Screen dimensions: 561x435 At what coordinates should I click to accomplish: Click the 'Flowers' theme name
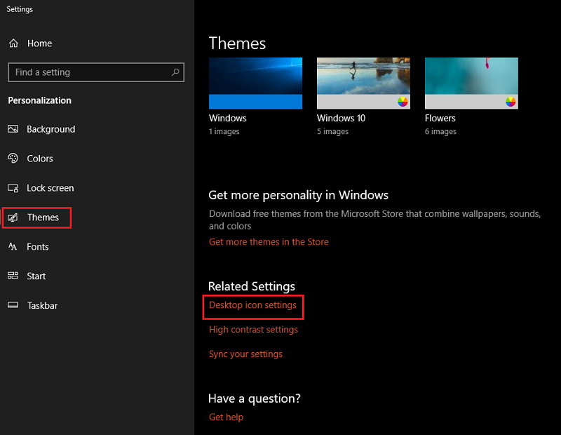440,118
